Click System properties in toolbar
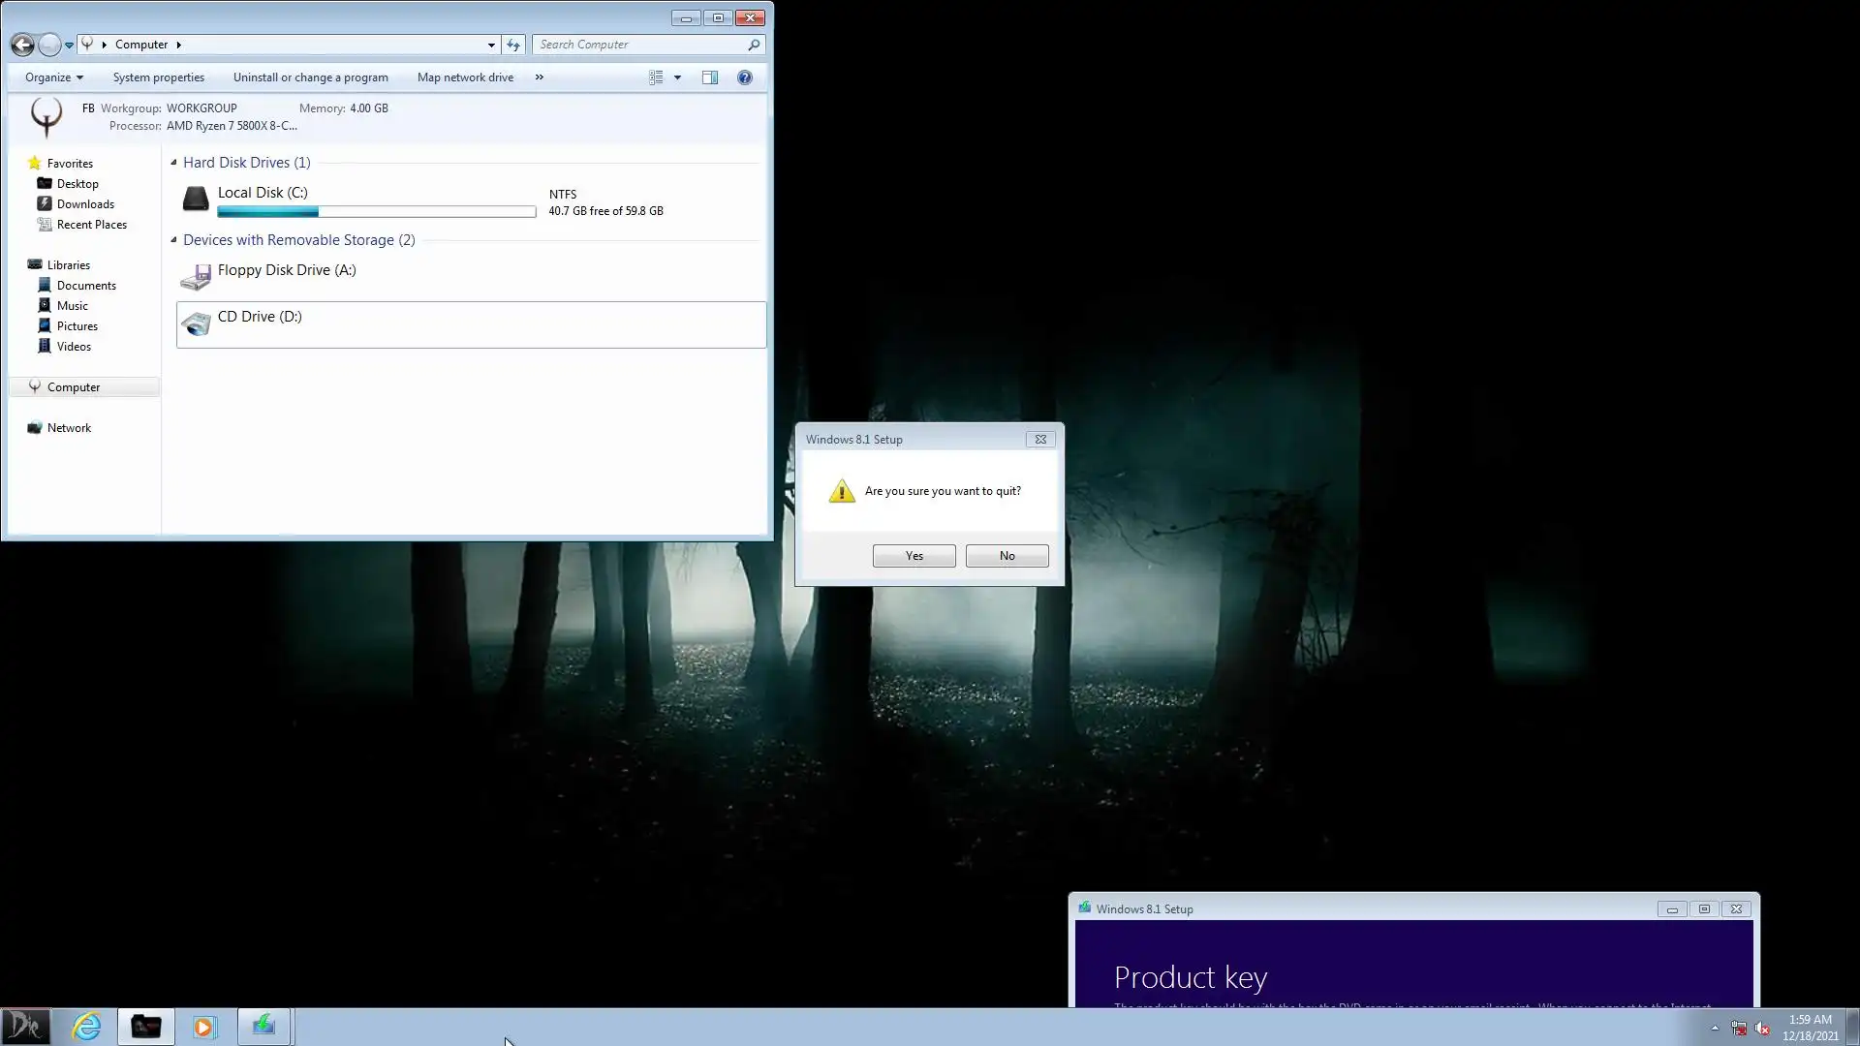 point(158,77)
